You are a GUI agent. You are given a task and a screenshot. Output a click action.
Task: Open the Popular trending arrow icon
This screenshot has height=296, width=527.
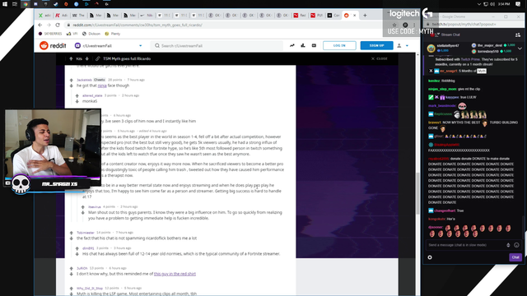[x=292, y=46]
